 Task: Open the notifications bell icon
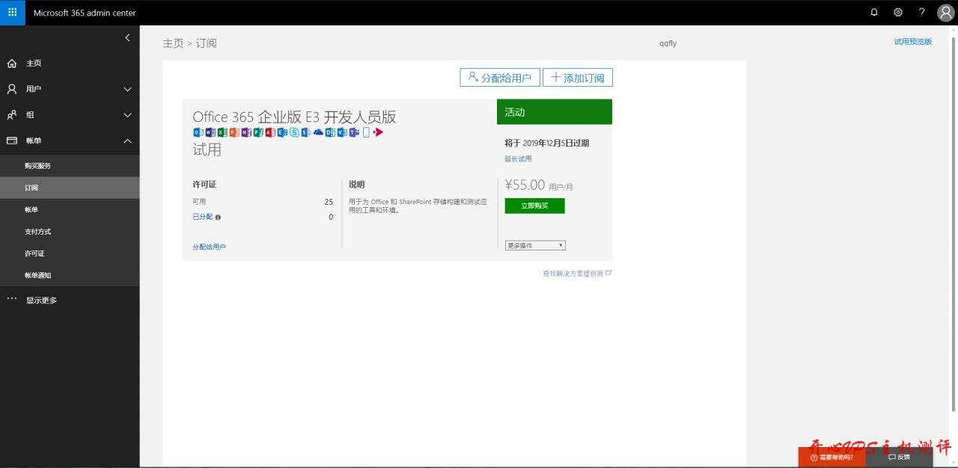(873, 12)
